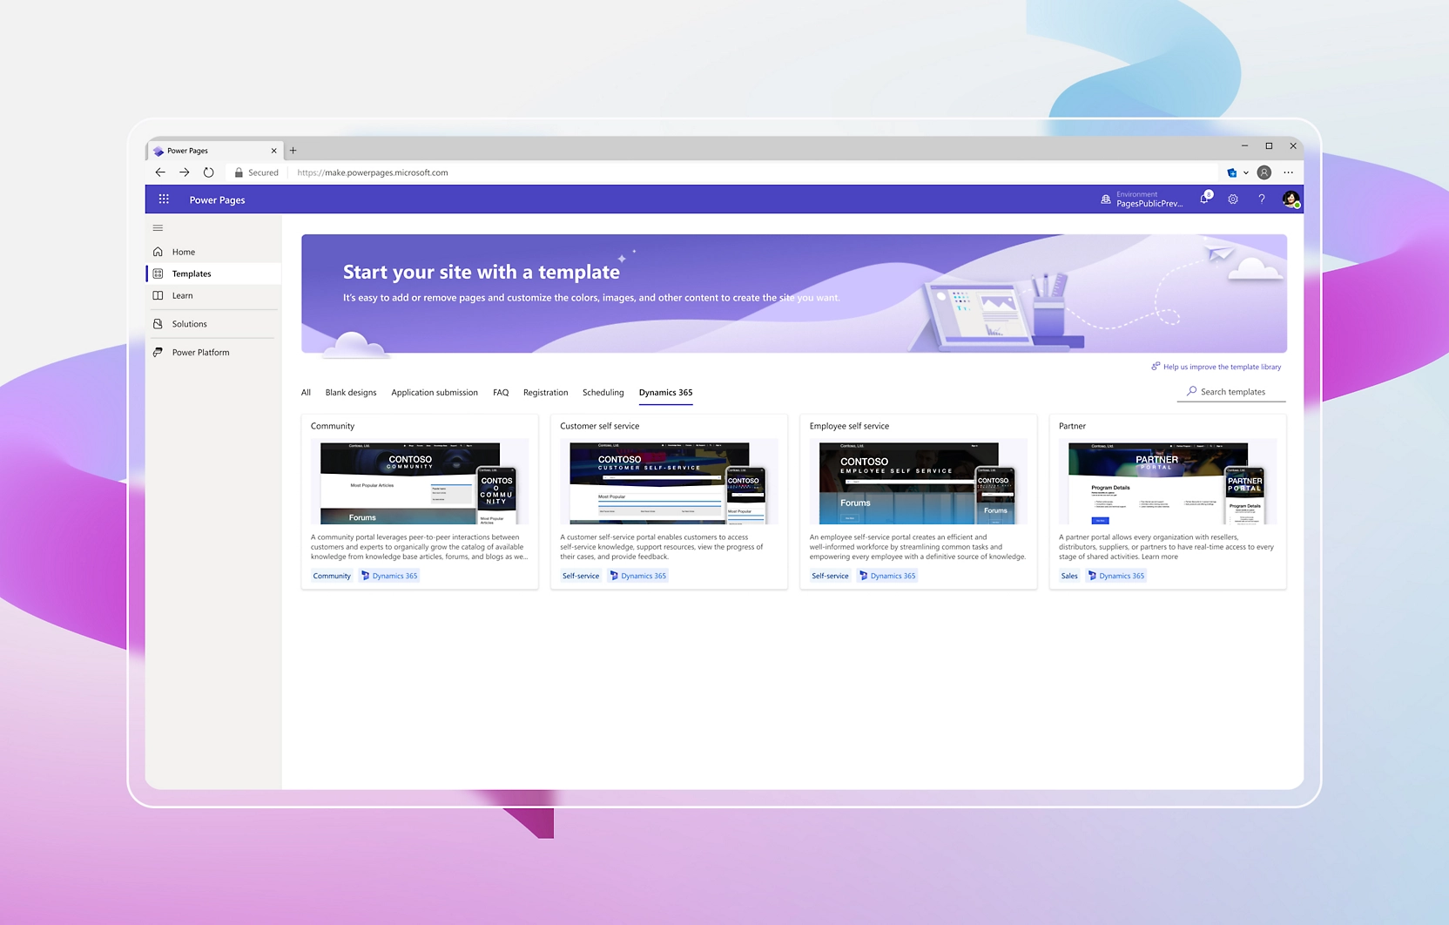1449x925 pixels.
Task: Click the Customer self service card title
Action: tap(600, 426)
